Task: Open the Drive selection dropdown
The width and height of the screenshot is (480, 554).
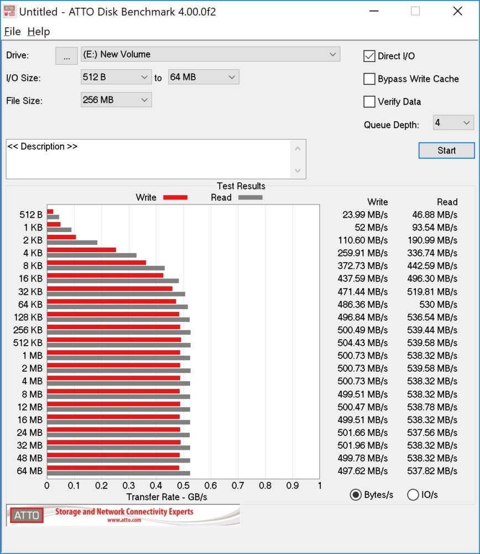Action: point(211,54)
